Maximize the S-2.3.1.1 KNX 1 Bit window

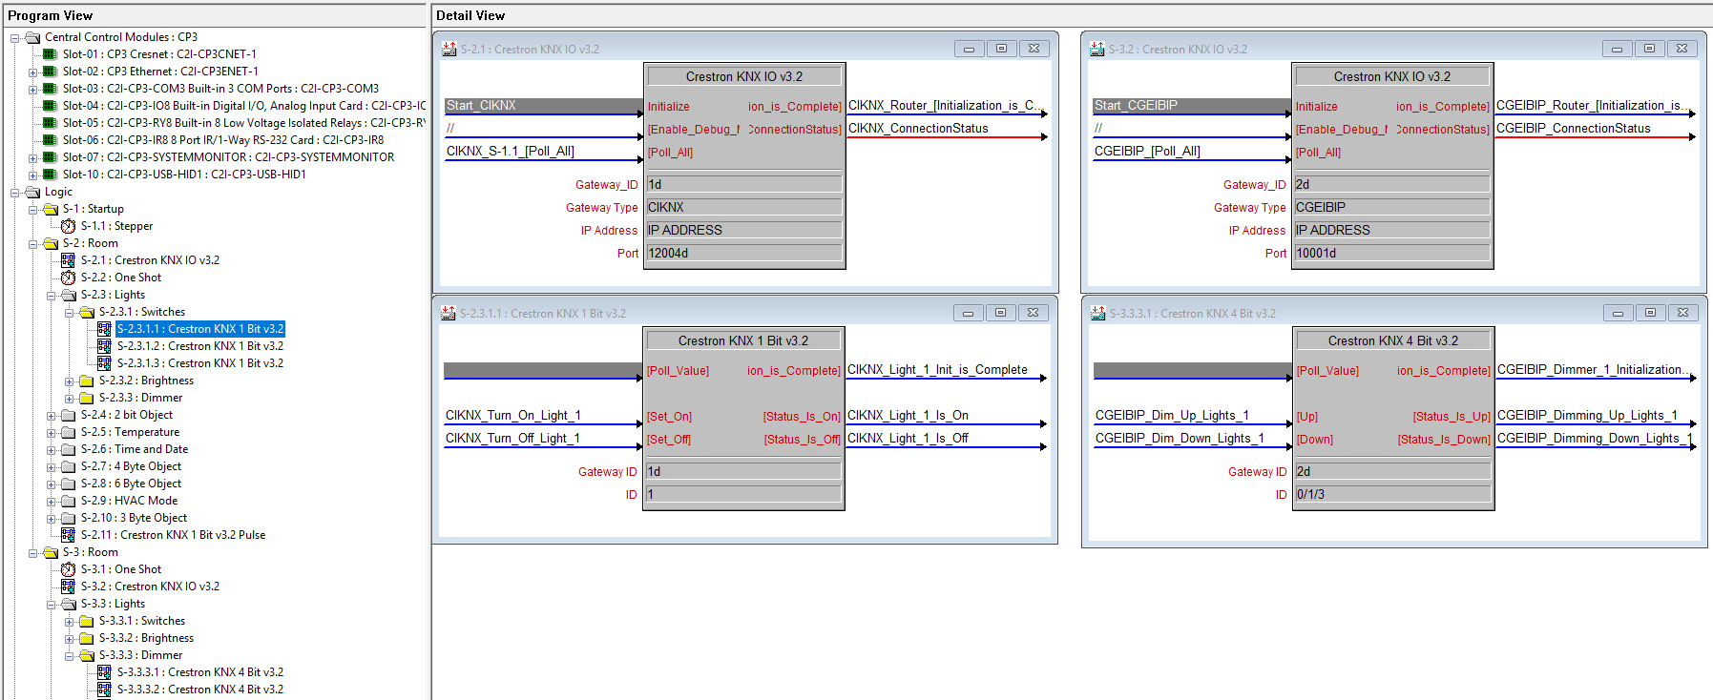(1000, 313)
